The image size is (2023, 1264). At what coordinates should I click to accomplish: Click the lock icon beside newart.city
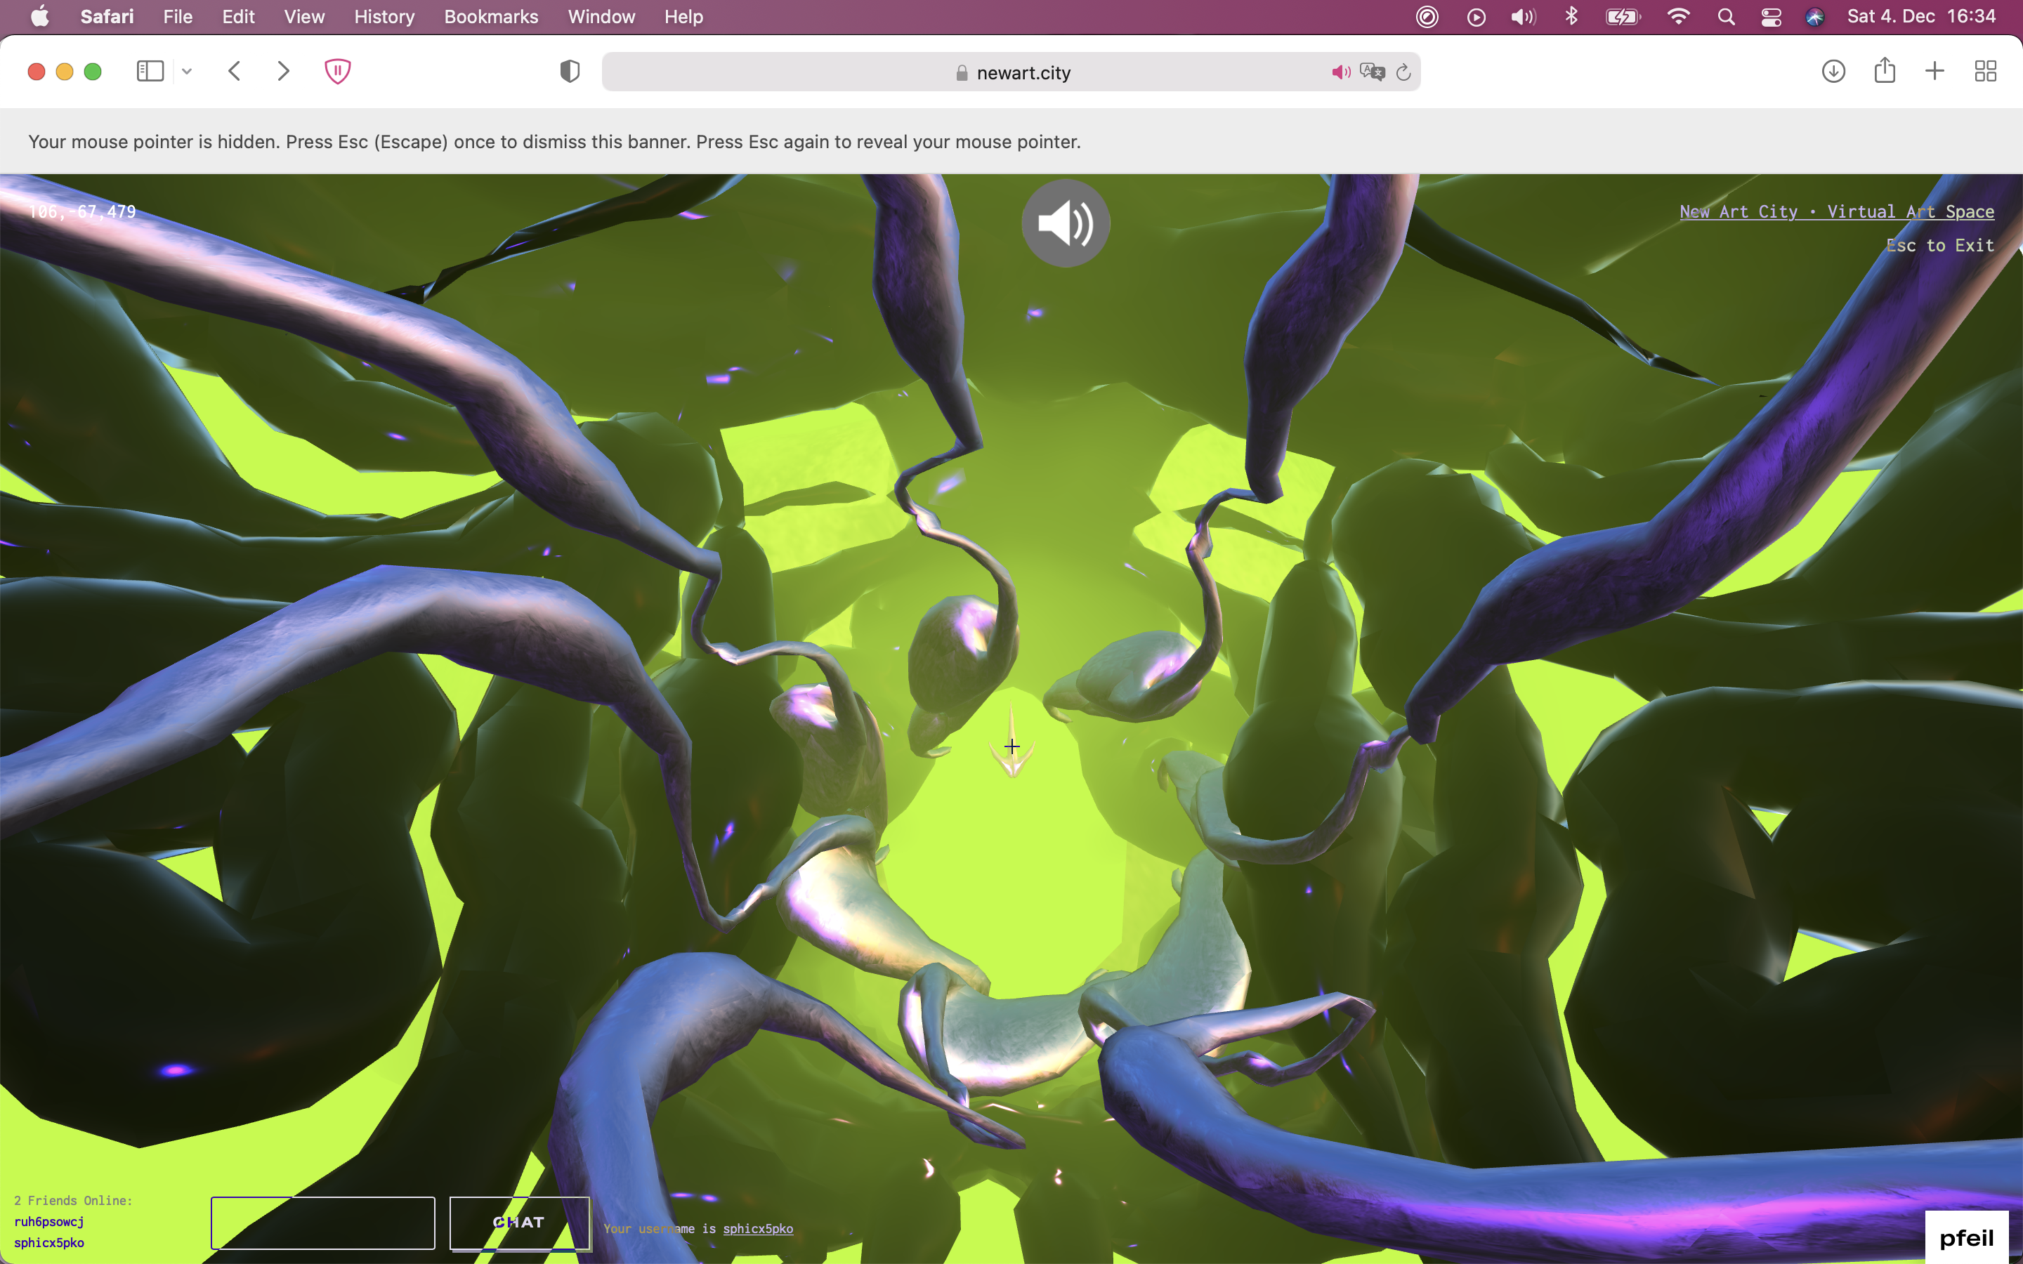tap(962, 73)
